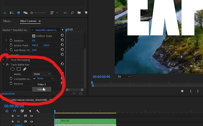Toggle animation stopwatch for Composite Using
203x126 pixels.
11,79
